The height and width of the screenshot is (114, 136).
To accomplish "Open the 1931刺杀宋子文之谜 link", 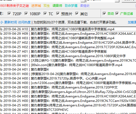I will click(x=14, y=6).
